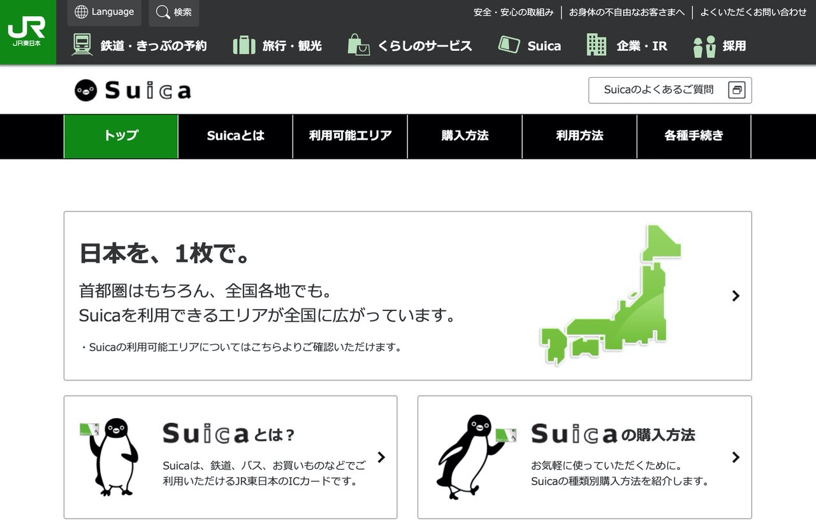Open Suicaのよくあるご質問 page
Image resolution: width=816 pixels, height=529 pixels.
[x=670, y=90]
